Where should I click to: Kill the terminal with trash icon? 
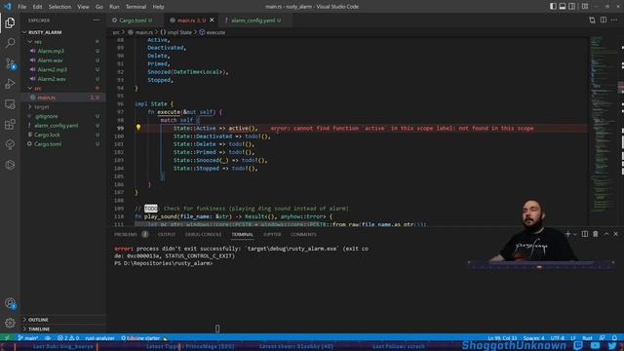click(596, 234)
